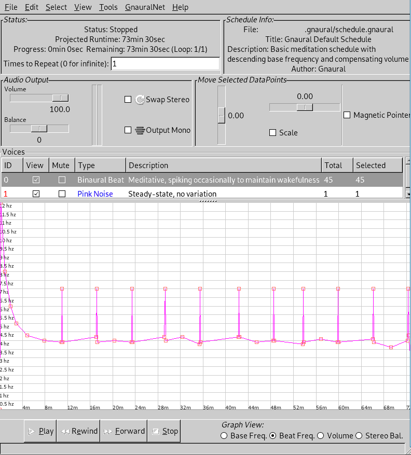Screen dimensions: 411x455
Task: Switch graph view to Volume
Action: (321, 436)
